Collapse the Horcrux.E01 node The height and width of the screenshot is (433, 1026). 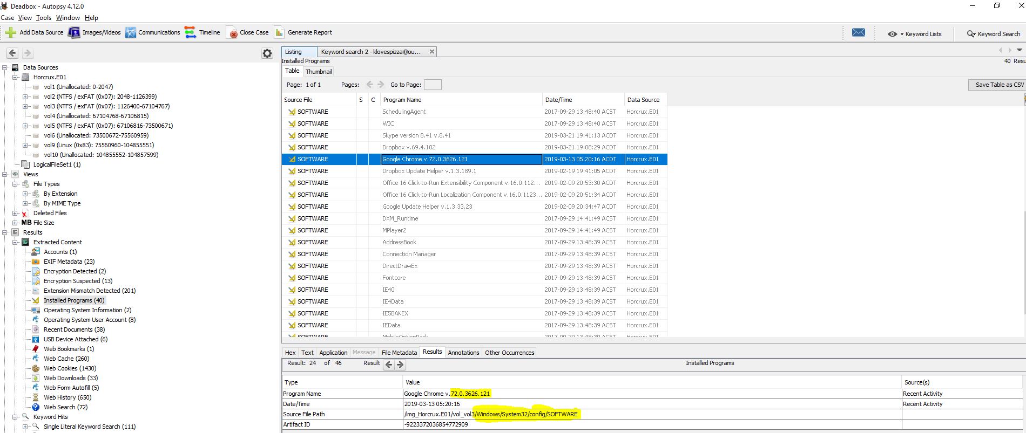click(15, 77)
